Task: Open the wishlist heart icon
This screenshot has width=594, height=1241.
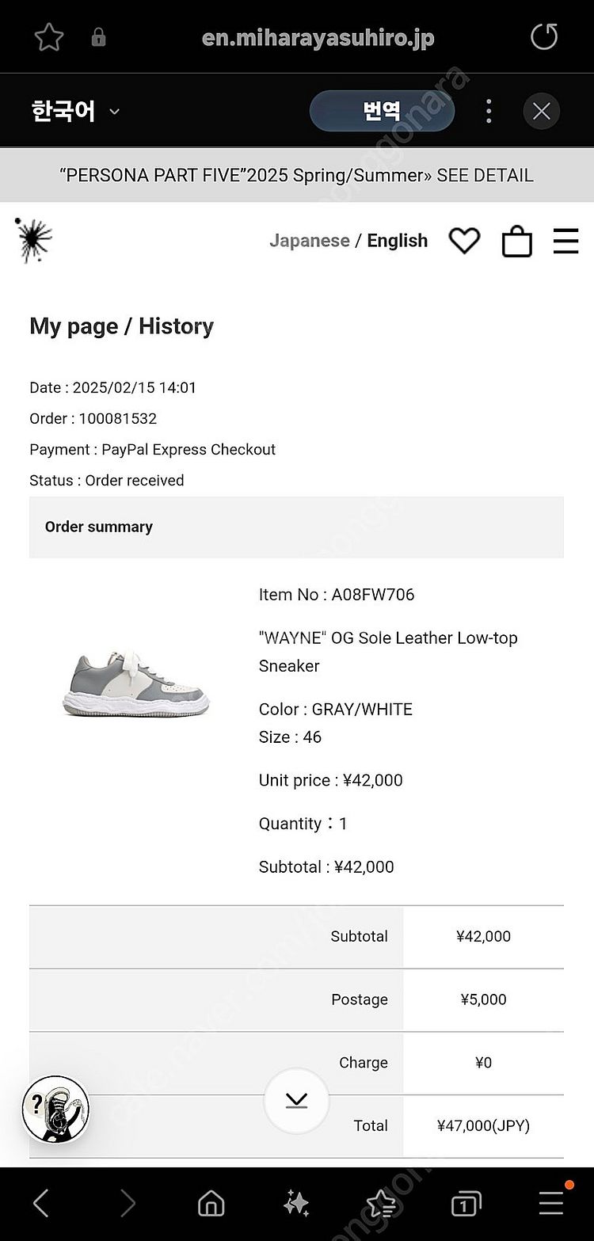Action: (464, 241)
